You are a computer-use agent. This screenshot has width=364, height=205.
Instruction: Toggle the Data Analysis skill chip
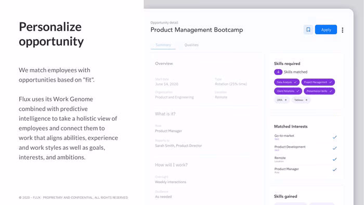(x=287, y=82)
